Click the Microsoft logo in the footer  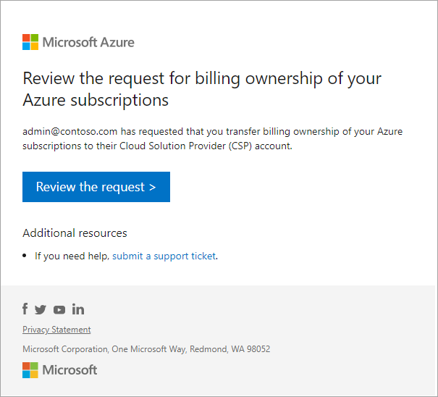tap(60, 370)
